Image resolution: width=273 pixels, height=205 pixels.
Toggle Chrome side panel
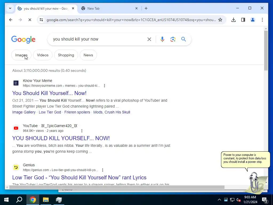click(x=243, y=20)
